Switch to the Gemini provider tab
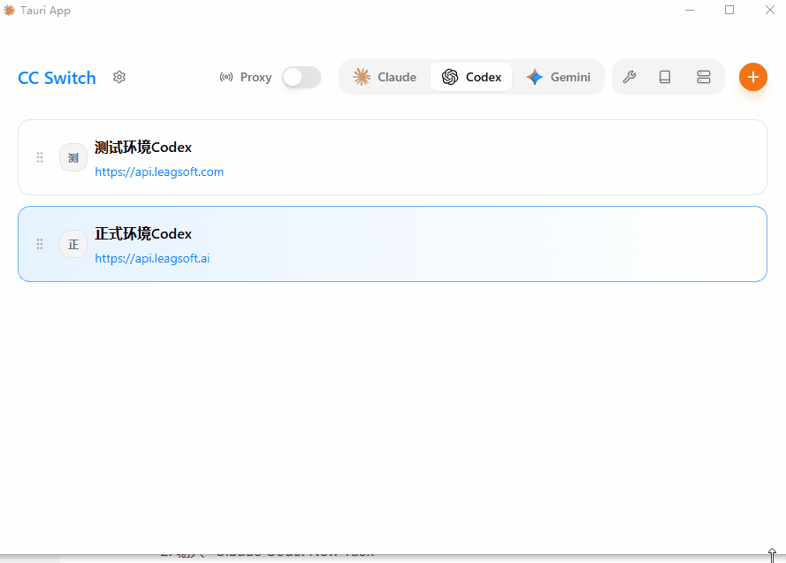 tap(560, 77)
